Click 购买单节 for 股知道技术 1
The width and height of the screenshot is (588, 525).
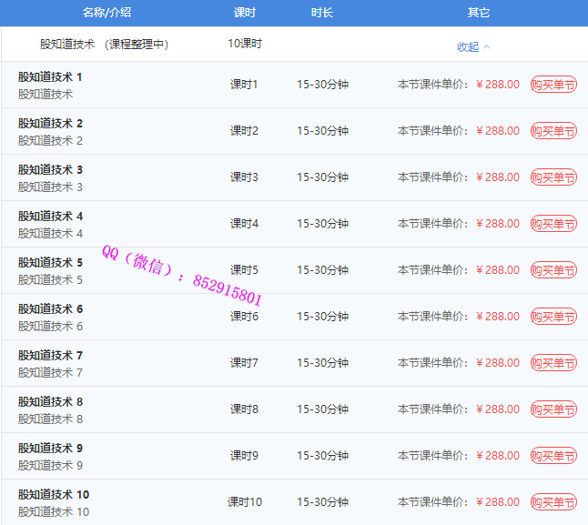point(553,85)
